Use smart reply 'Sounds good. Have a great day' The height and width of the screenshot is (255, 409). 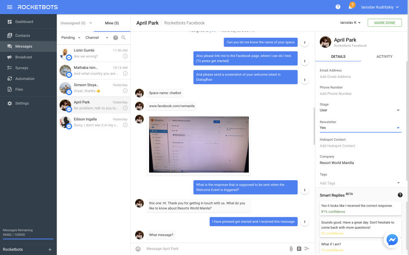(360, 228)
